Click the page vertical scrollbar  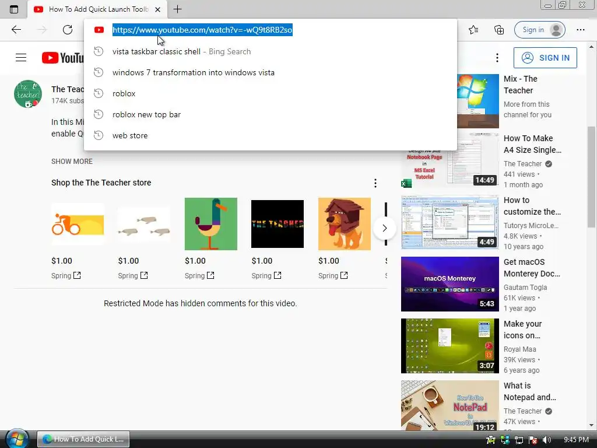pos(591,177)
